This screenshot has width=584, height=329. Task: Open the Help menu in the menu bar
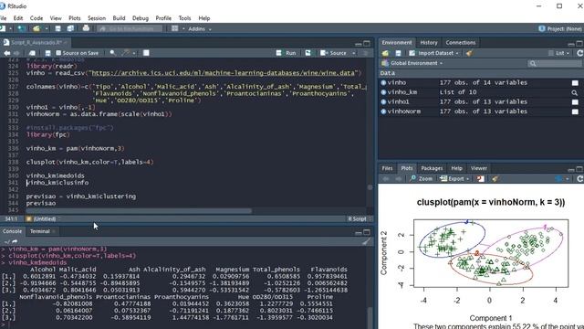click(204, 18)
